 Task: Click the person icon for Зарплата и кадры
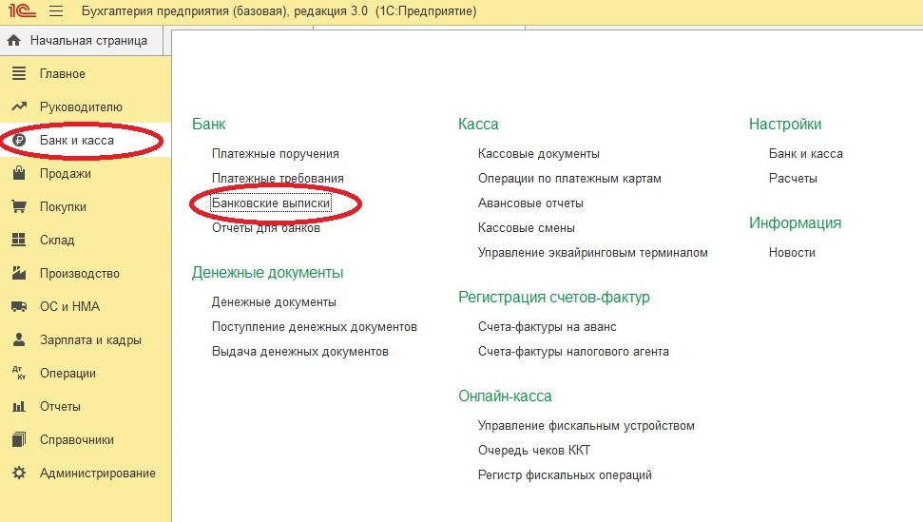tap(18, 340)
